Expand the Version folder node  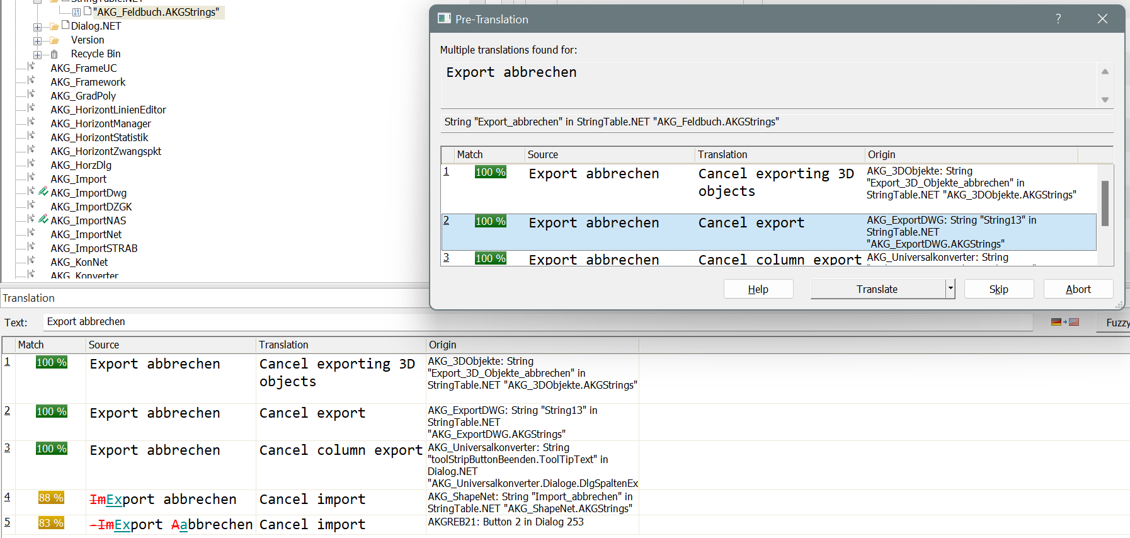coord(37,41)
